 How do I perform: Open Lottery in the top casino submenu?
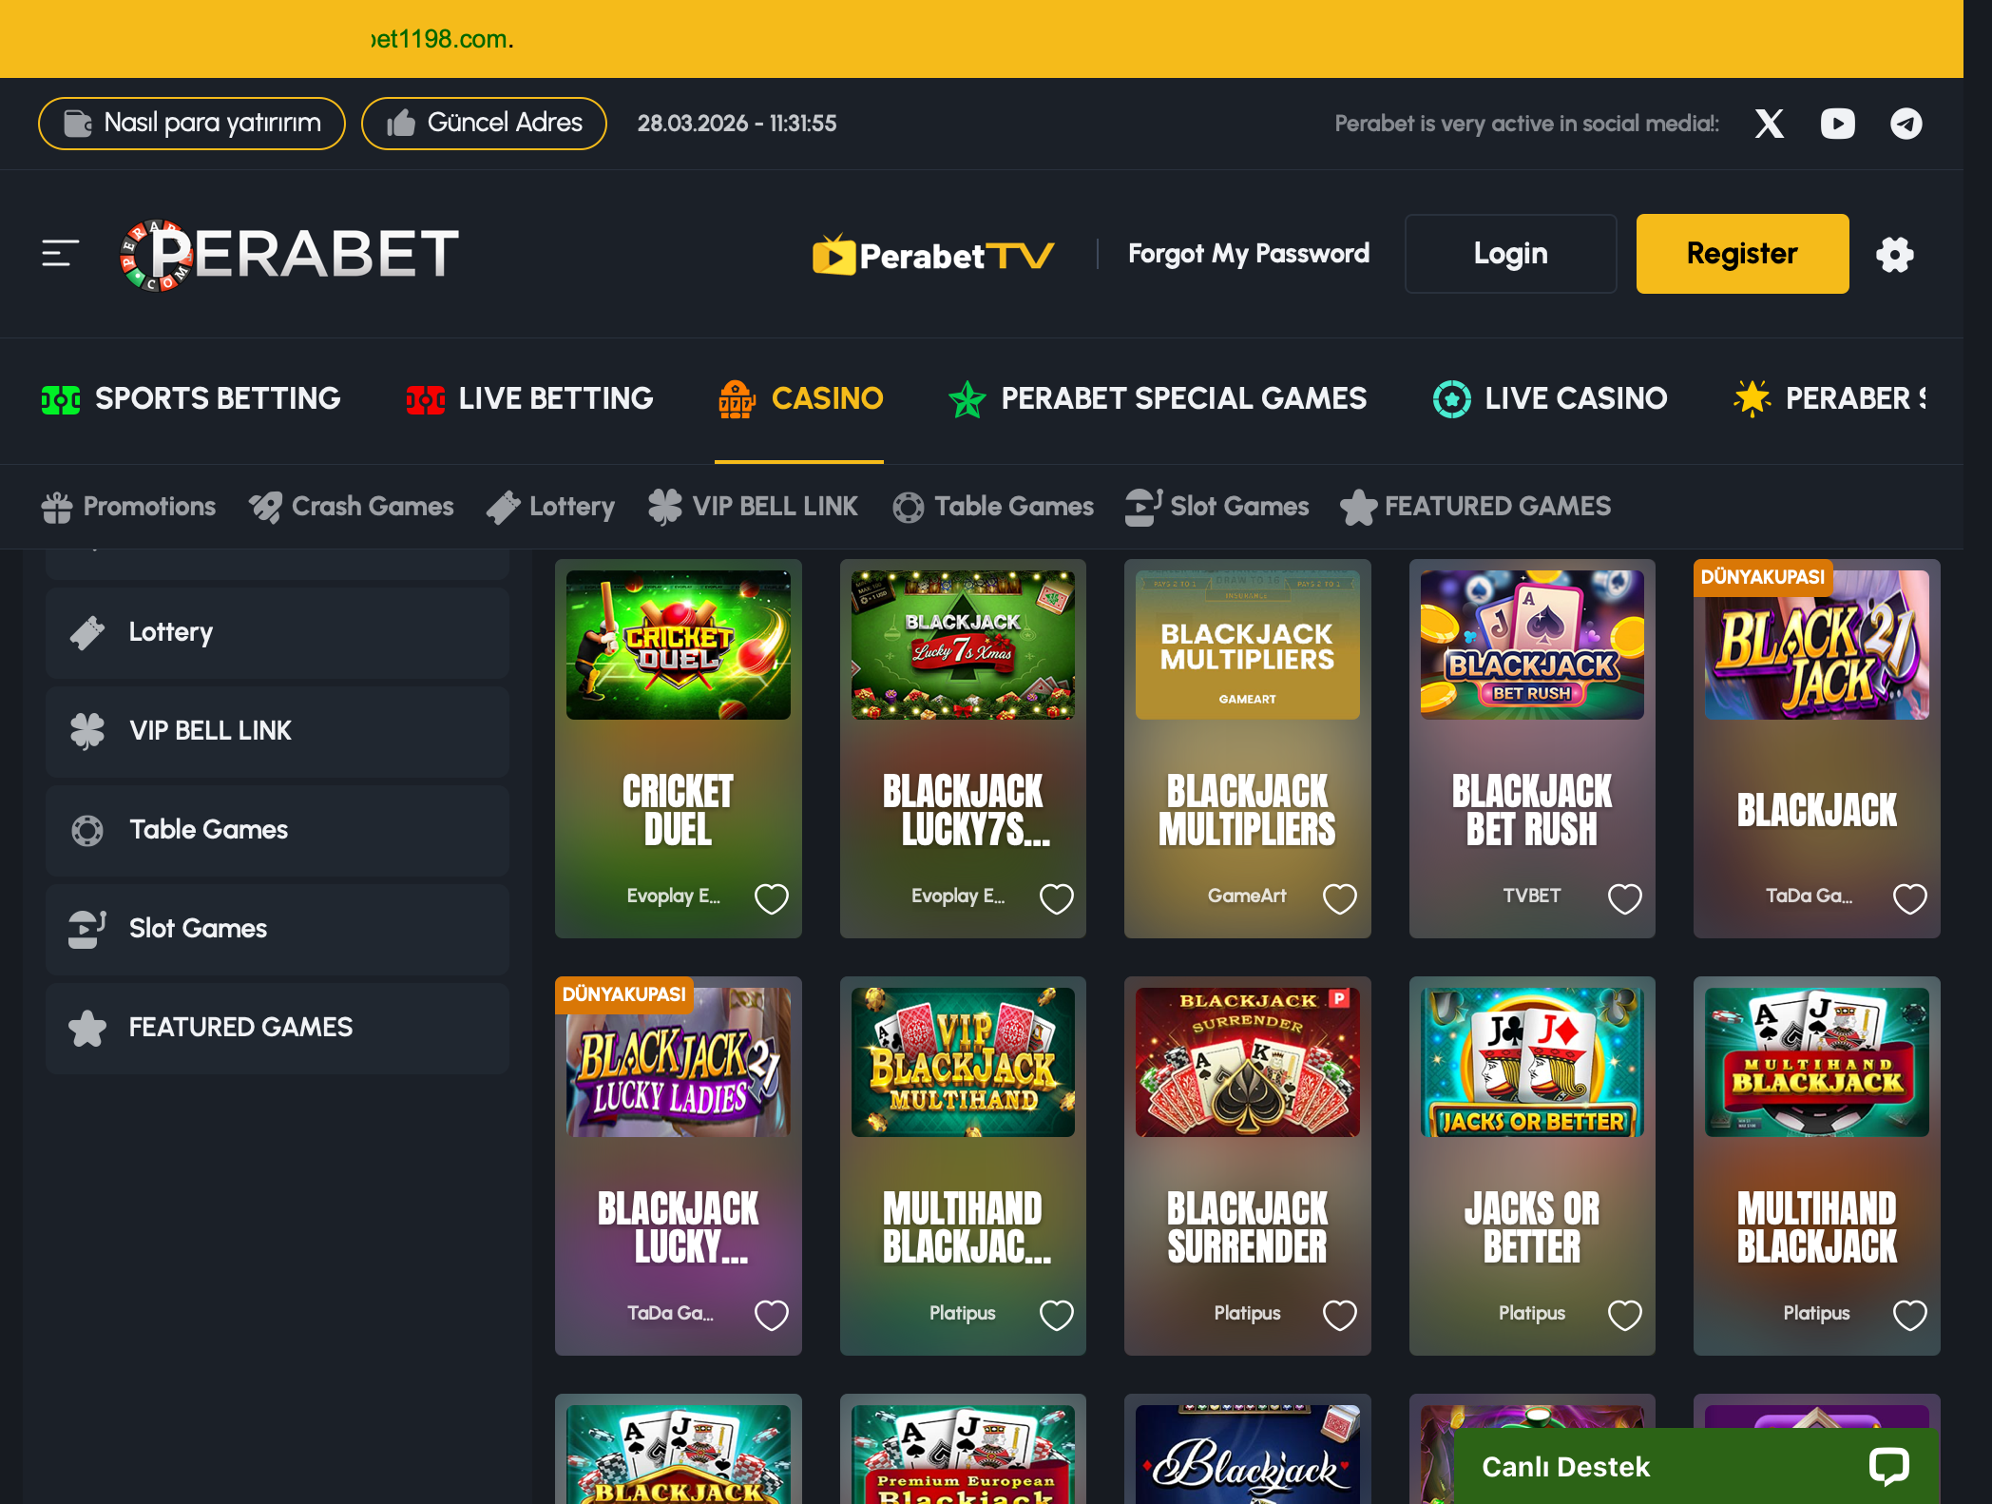pos(551,507)
